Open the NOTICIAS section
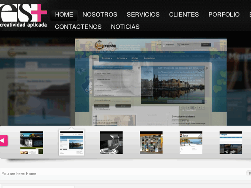This screenshot has width=251, height=188. tap(125, 27)
